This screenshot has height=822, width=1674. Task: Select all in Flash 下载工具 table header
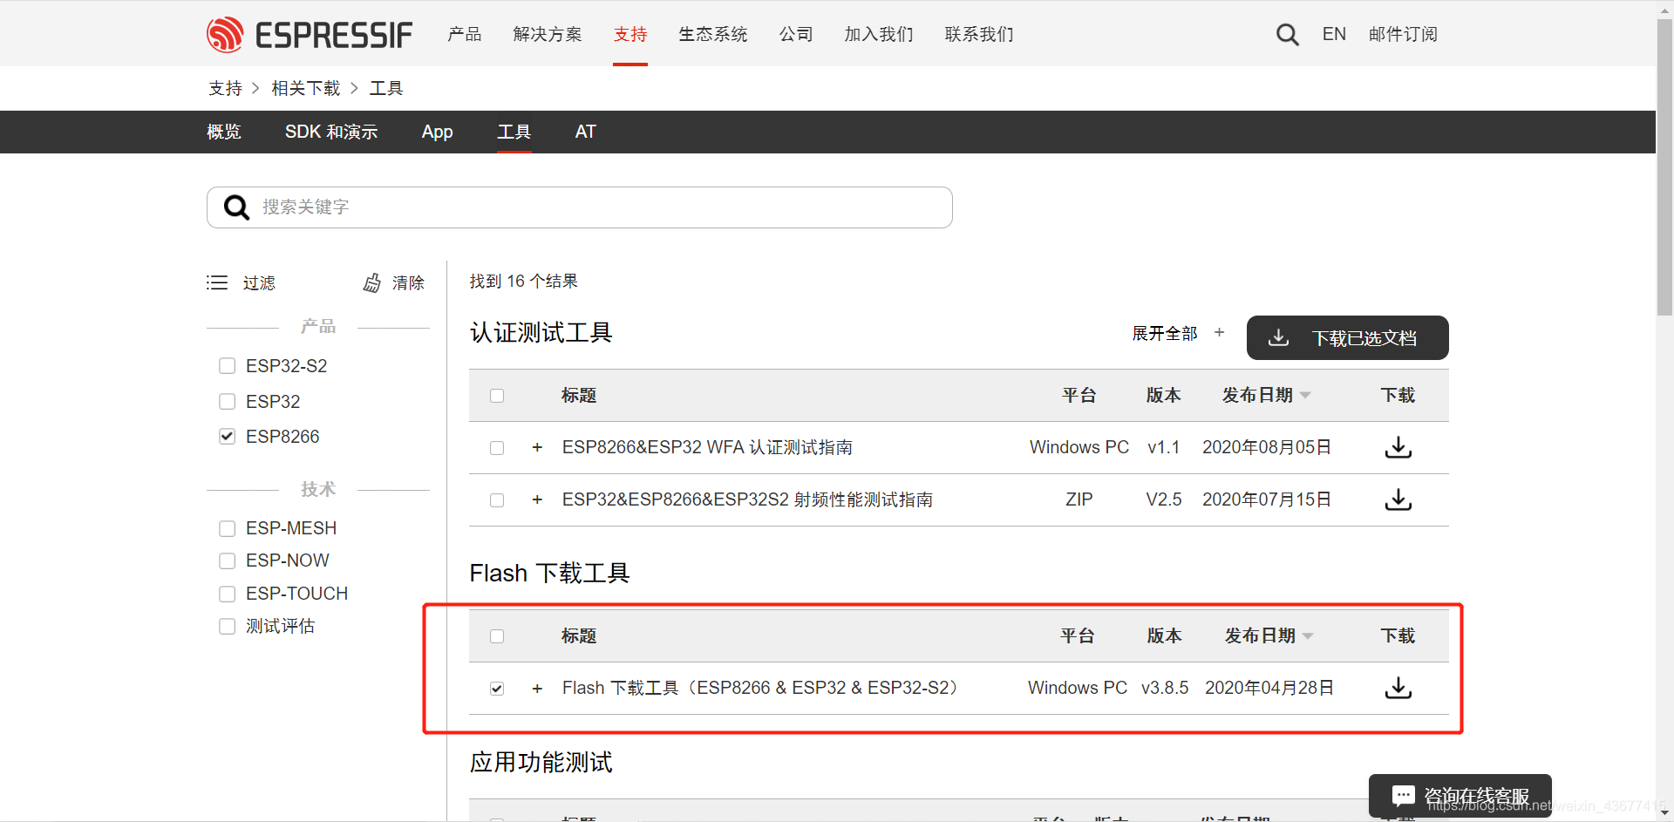(497, 636)
